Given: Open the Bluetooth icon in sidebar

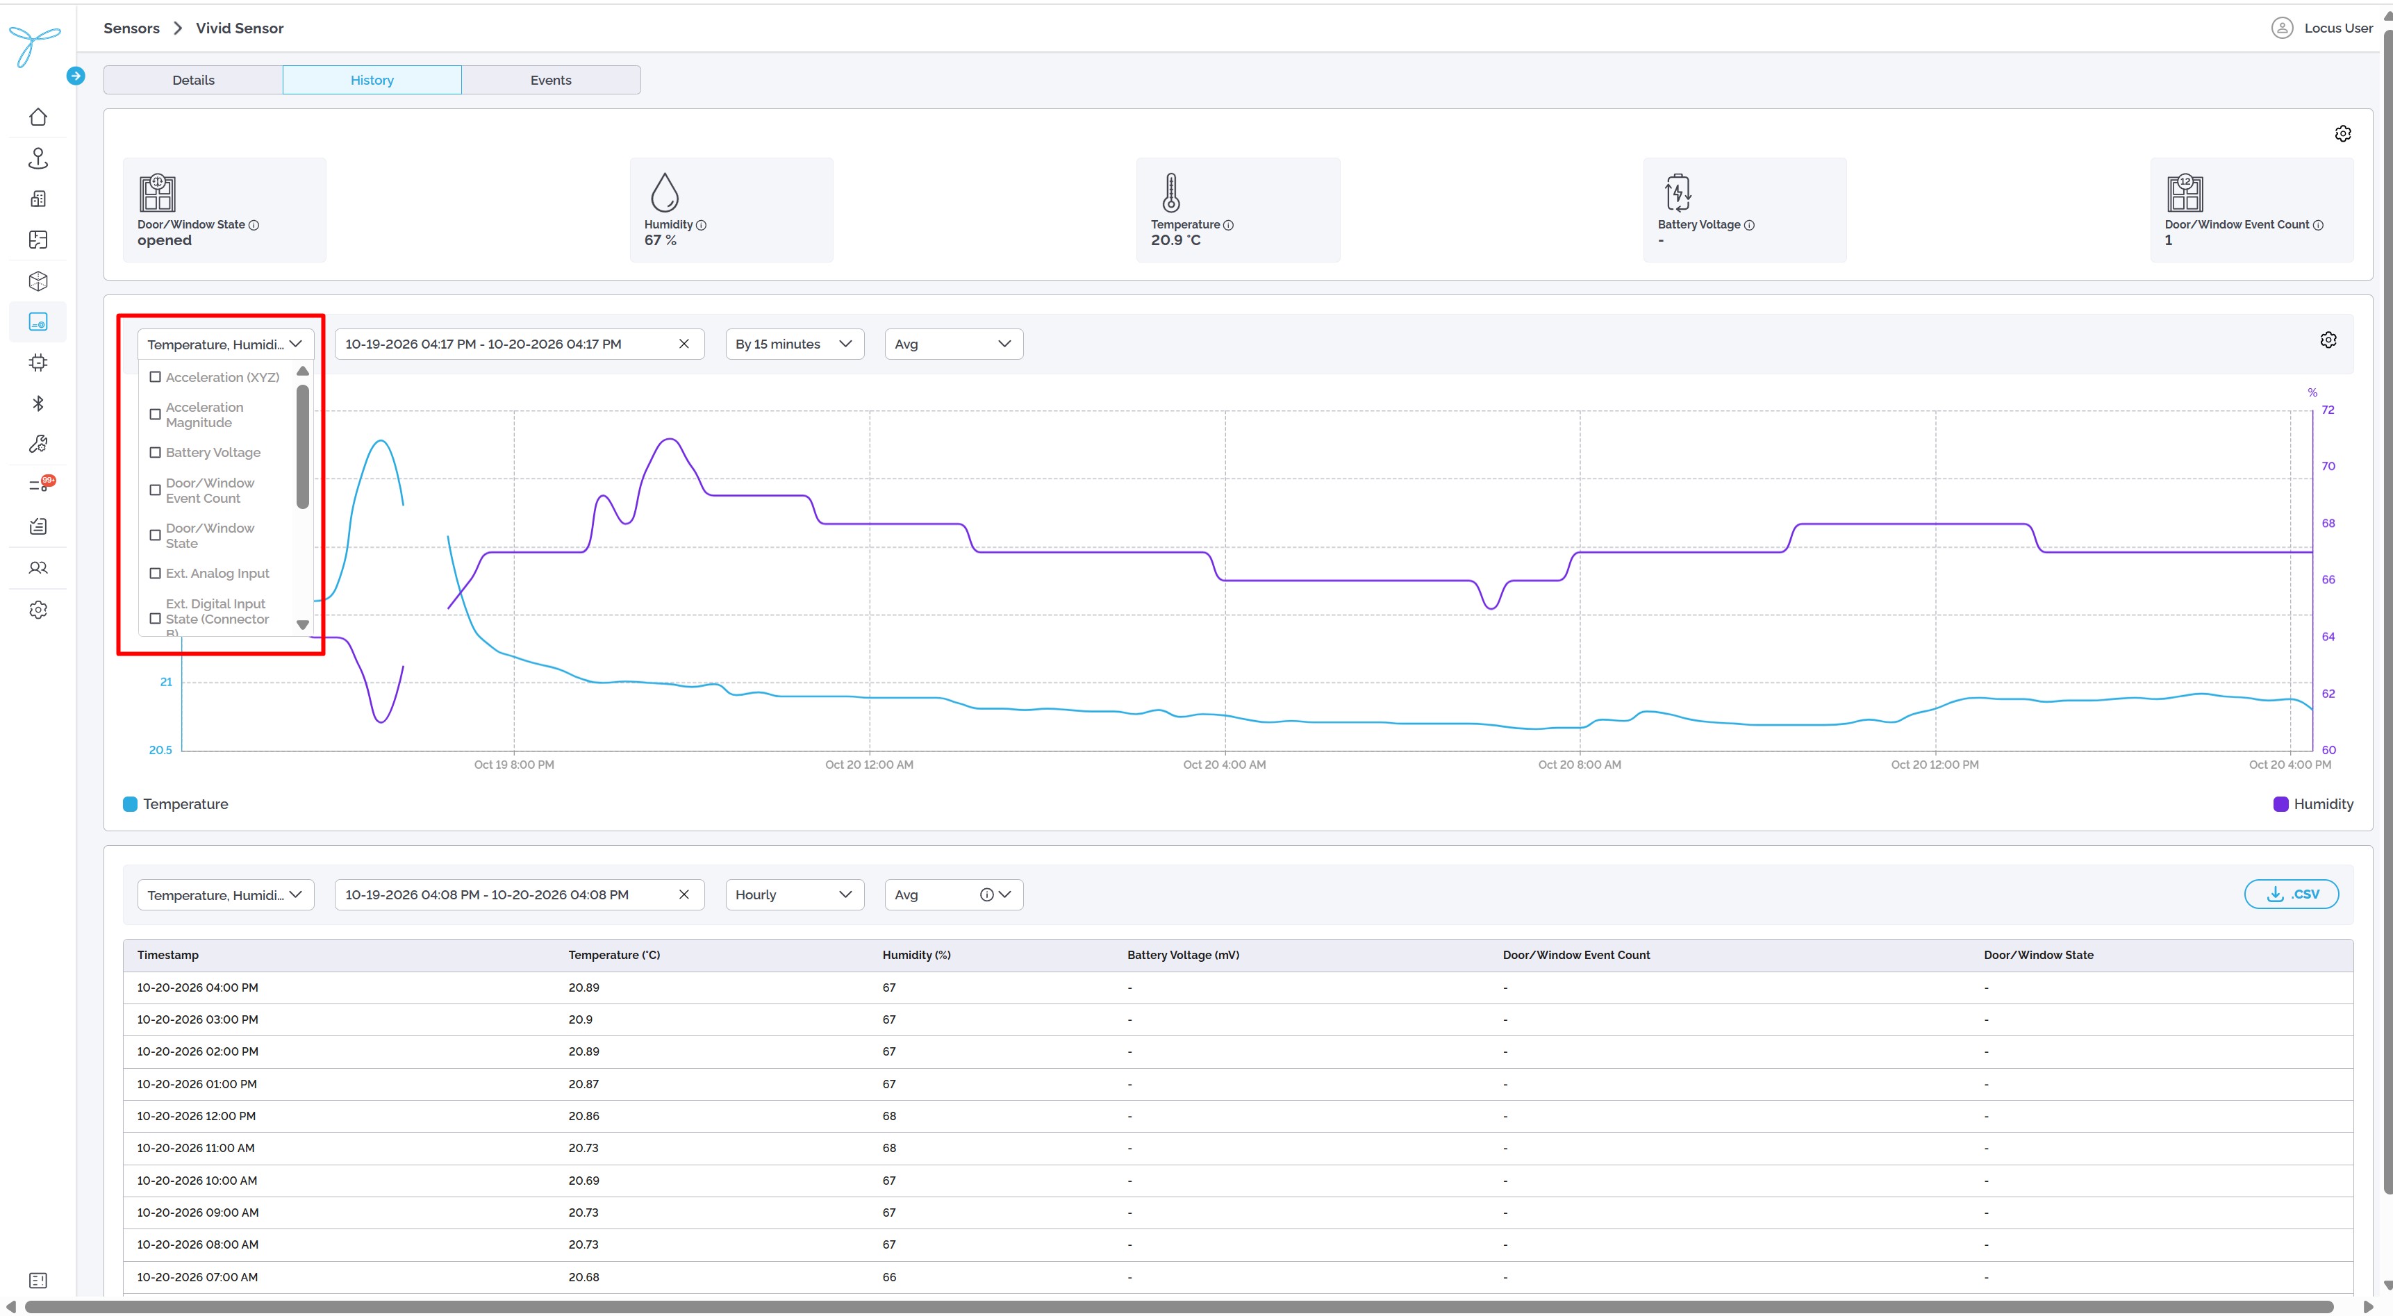Looking at the screenshot, I should pos(38,403).
